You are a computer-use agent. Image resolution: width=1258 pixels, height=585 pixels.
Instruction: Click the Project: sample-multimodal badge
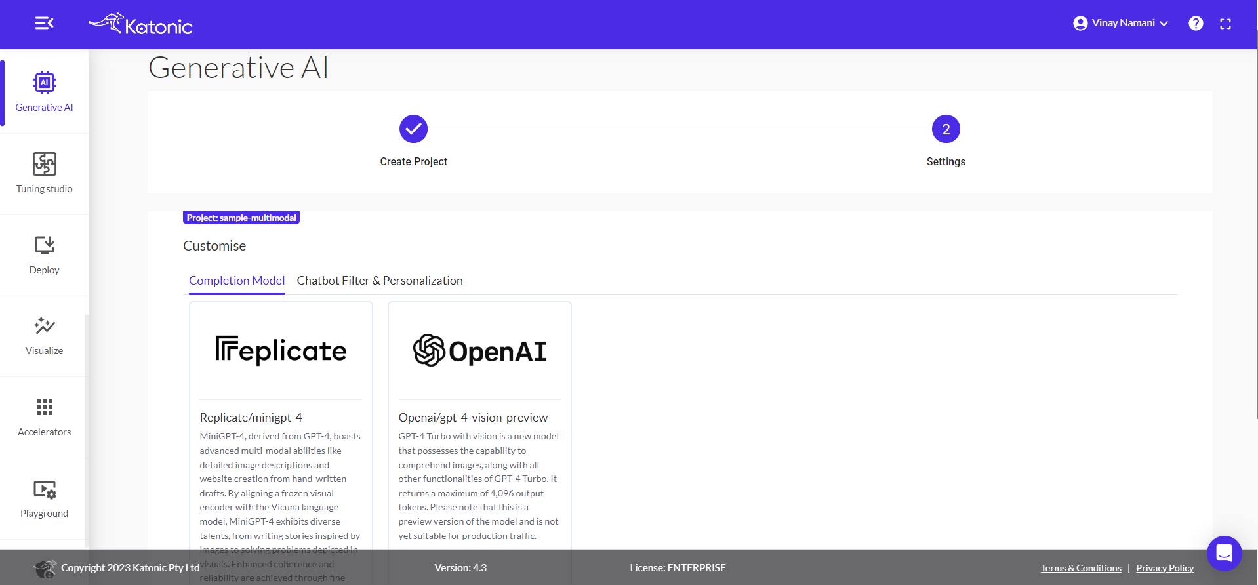point(241,218)
